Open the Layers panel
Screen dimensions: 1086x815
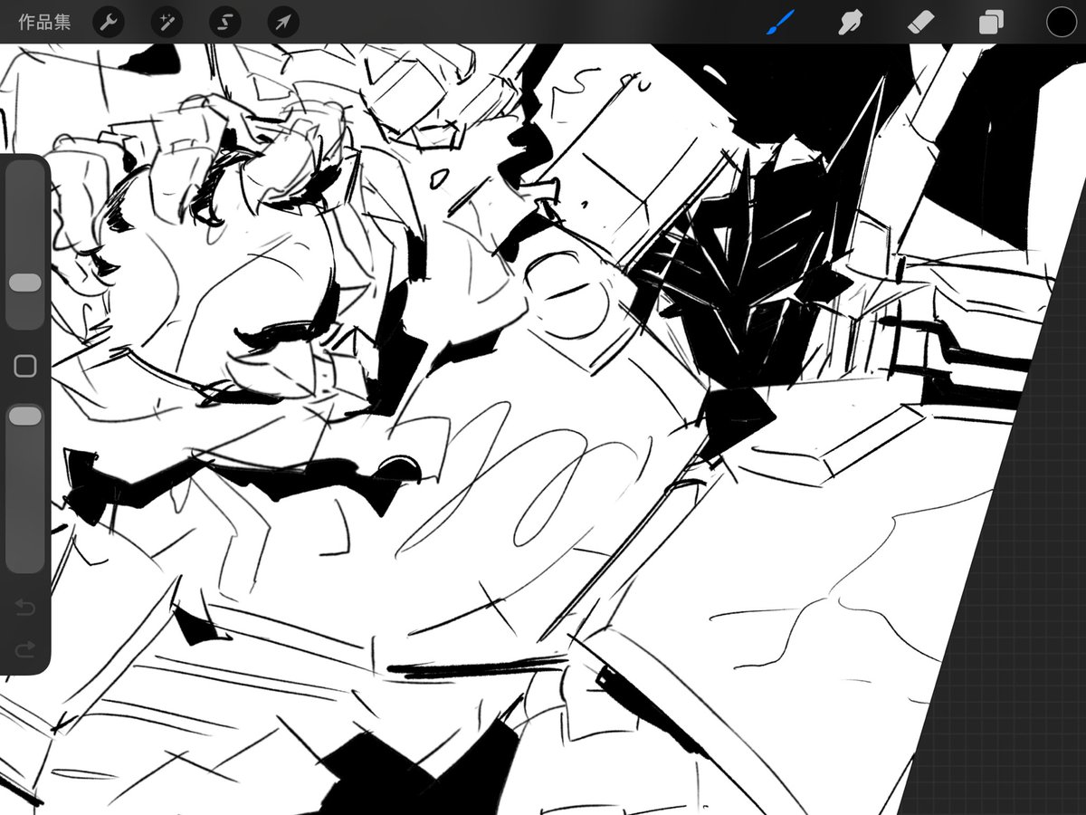[x=991, y=22]
